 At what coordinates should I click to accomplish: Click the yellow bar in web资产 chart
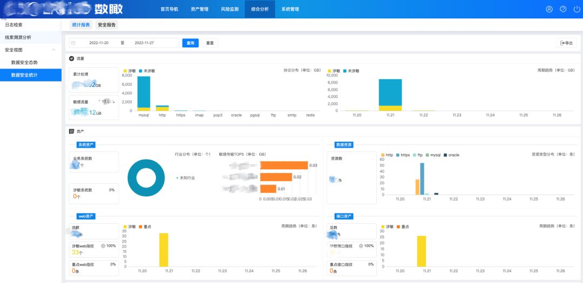click(x=164, y=250)
